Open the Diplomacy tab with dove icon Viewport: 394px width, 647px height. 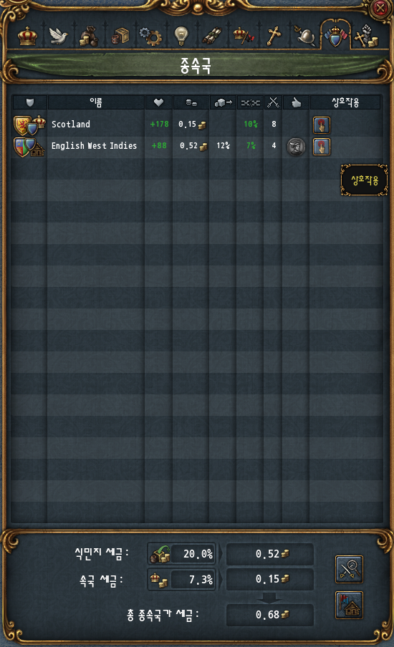[58, 36]
